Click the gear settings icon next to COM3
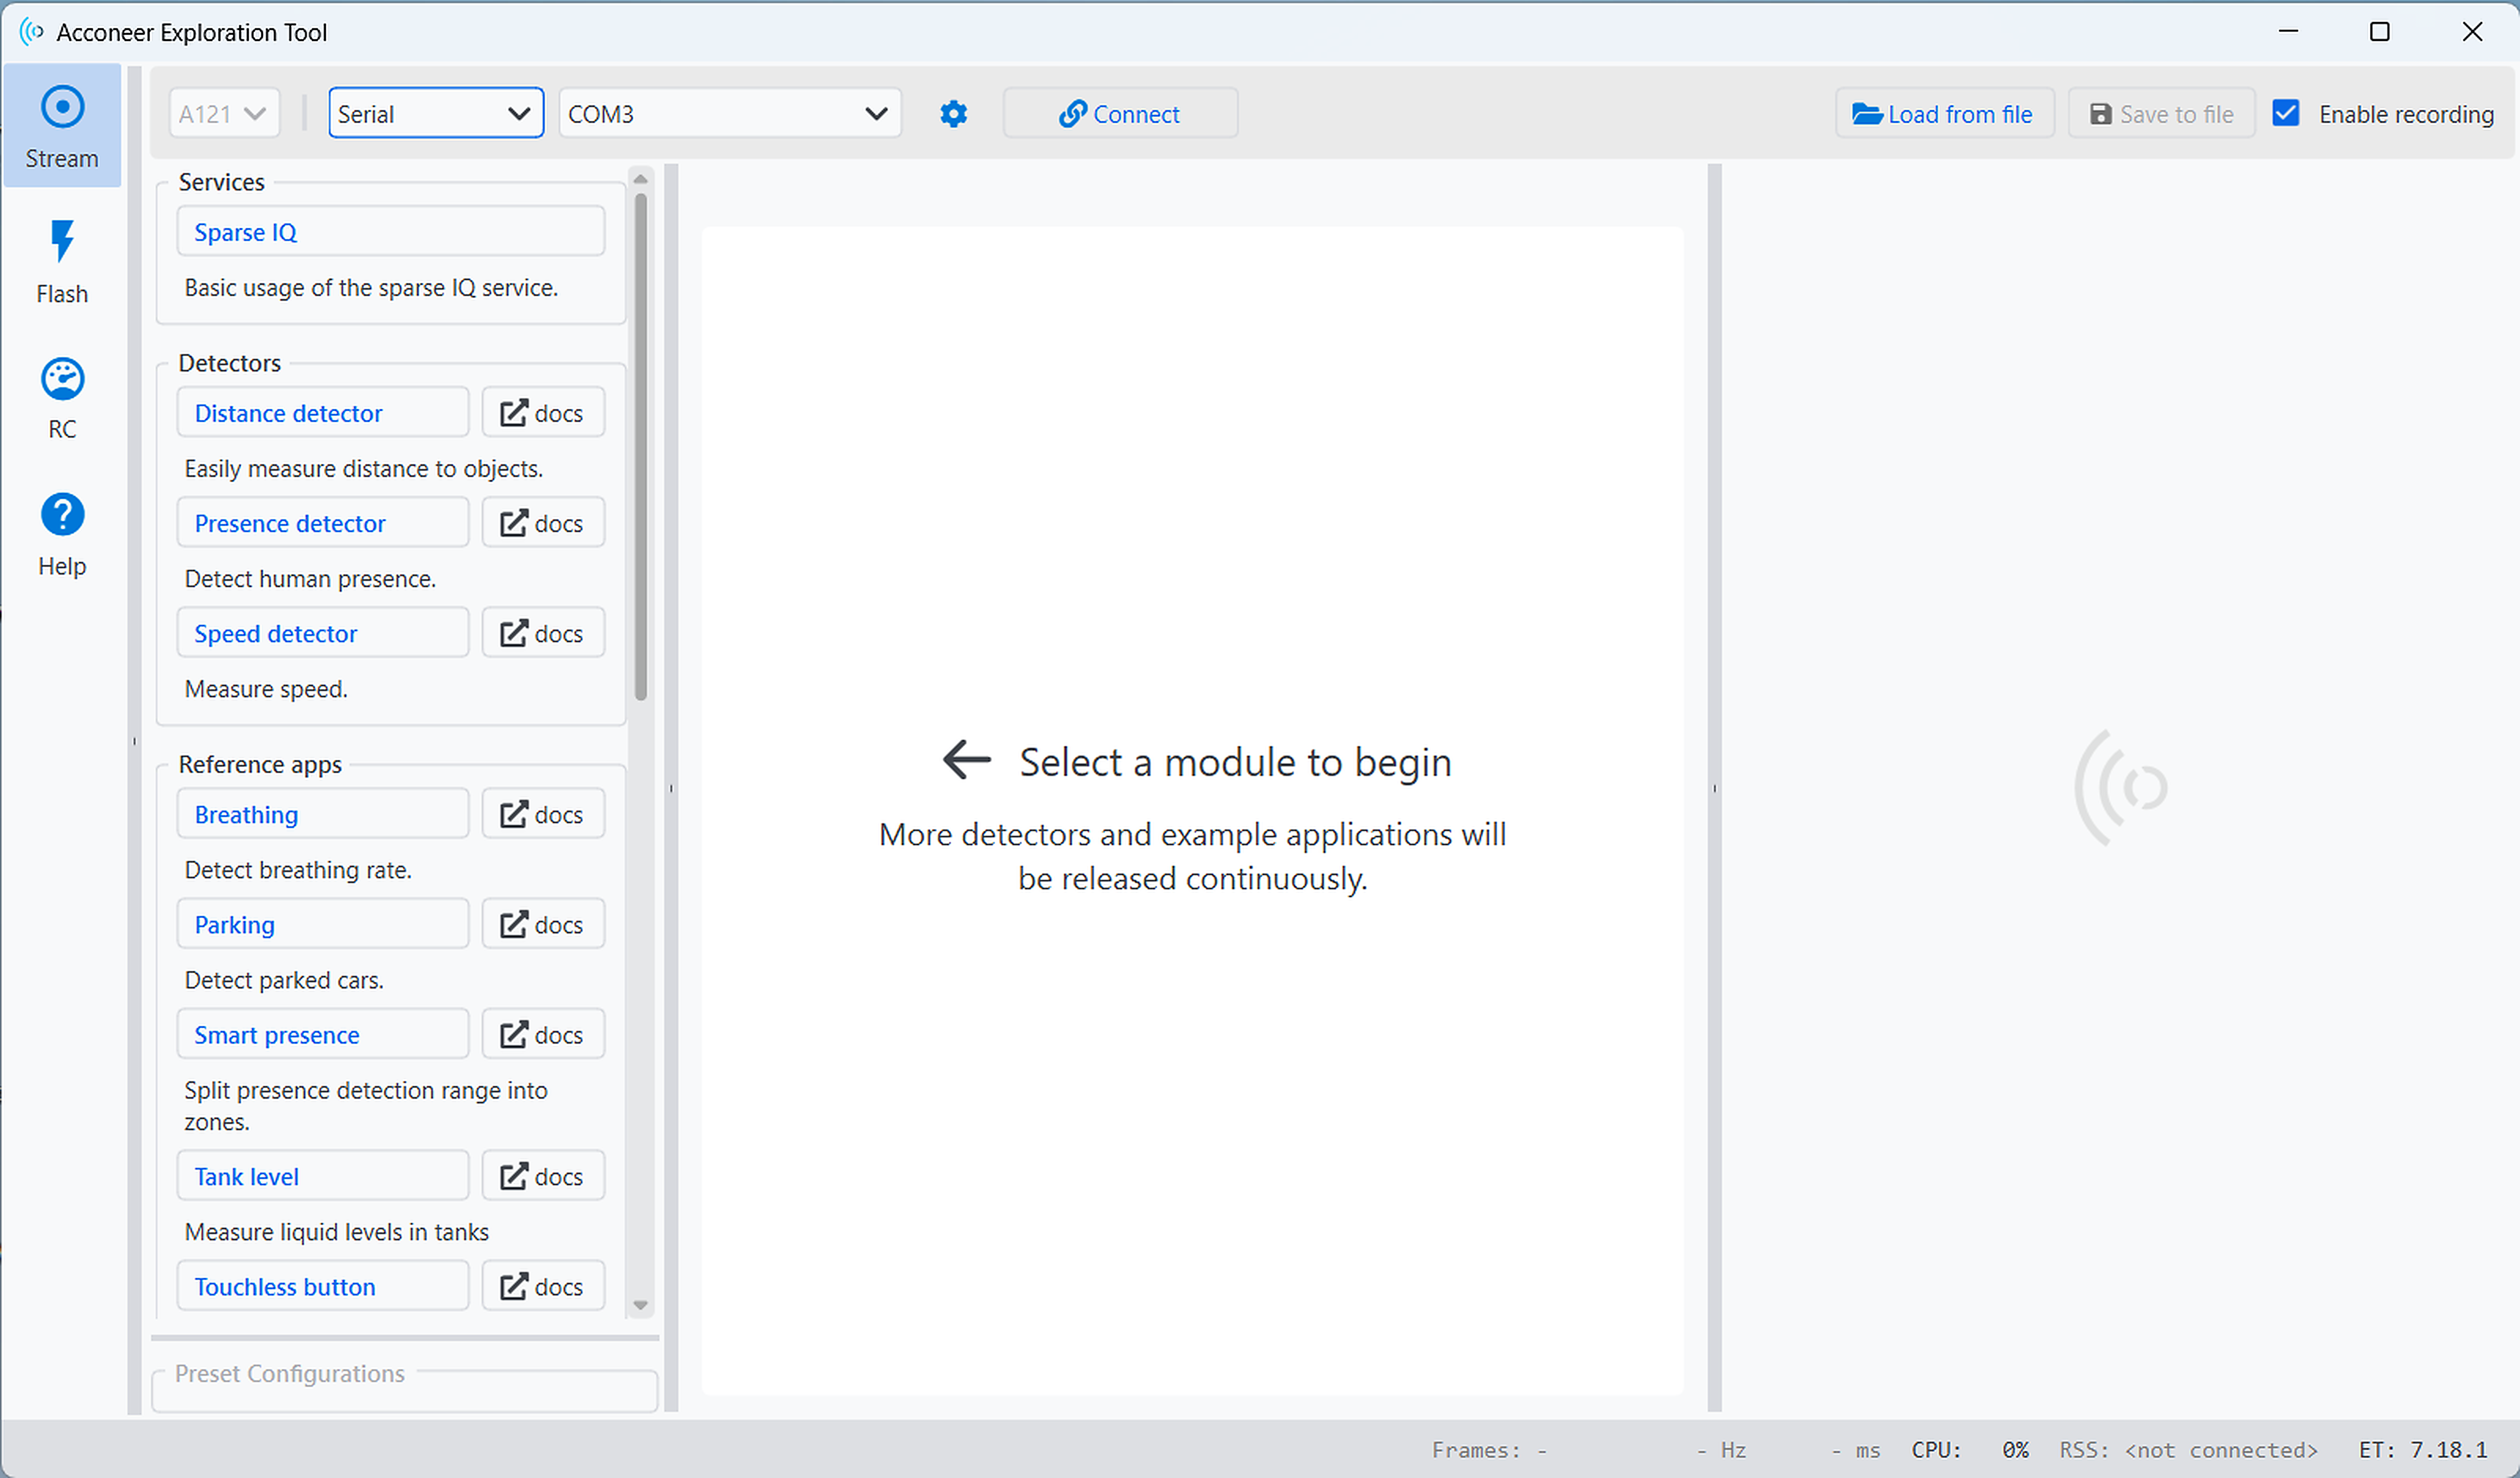 [953, 114]
